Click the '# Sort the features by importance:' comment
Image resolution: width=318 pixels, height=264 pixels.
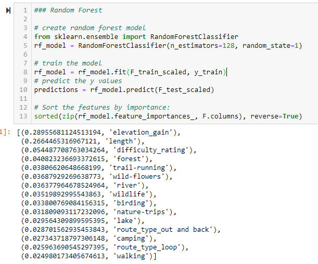coord(102,107)
